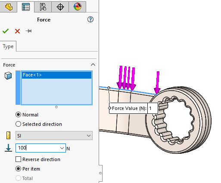Open Force help question mark
This screenshot has width=221, height=183.
pos(90,19)
